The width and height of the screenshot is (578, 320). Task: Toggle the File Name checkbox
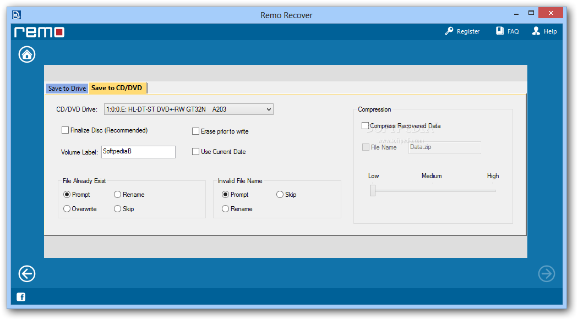point(366,147)
